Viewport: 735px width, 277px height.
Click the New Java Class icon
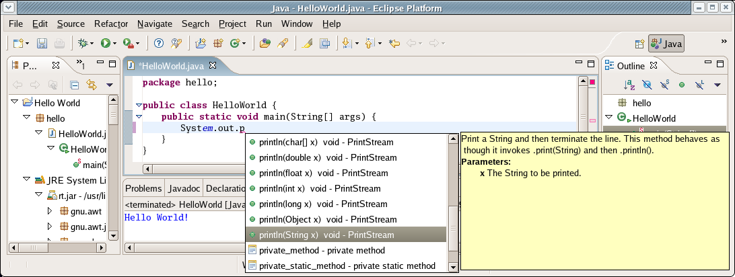pos(235,43)
